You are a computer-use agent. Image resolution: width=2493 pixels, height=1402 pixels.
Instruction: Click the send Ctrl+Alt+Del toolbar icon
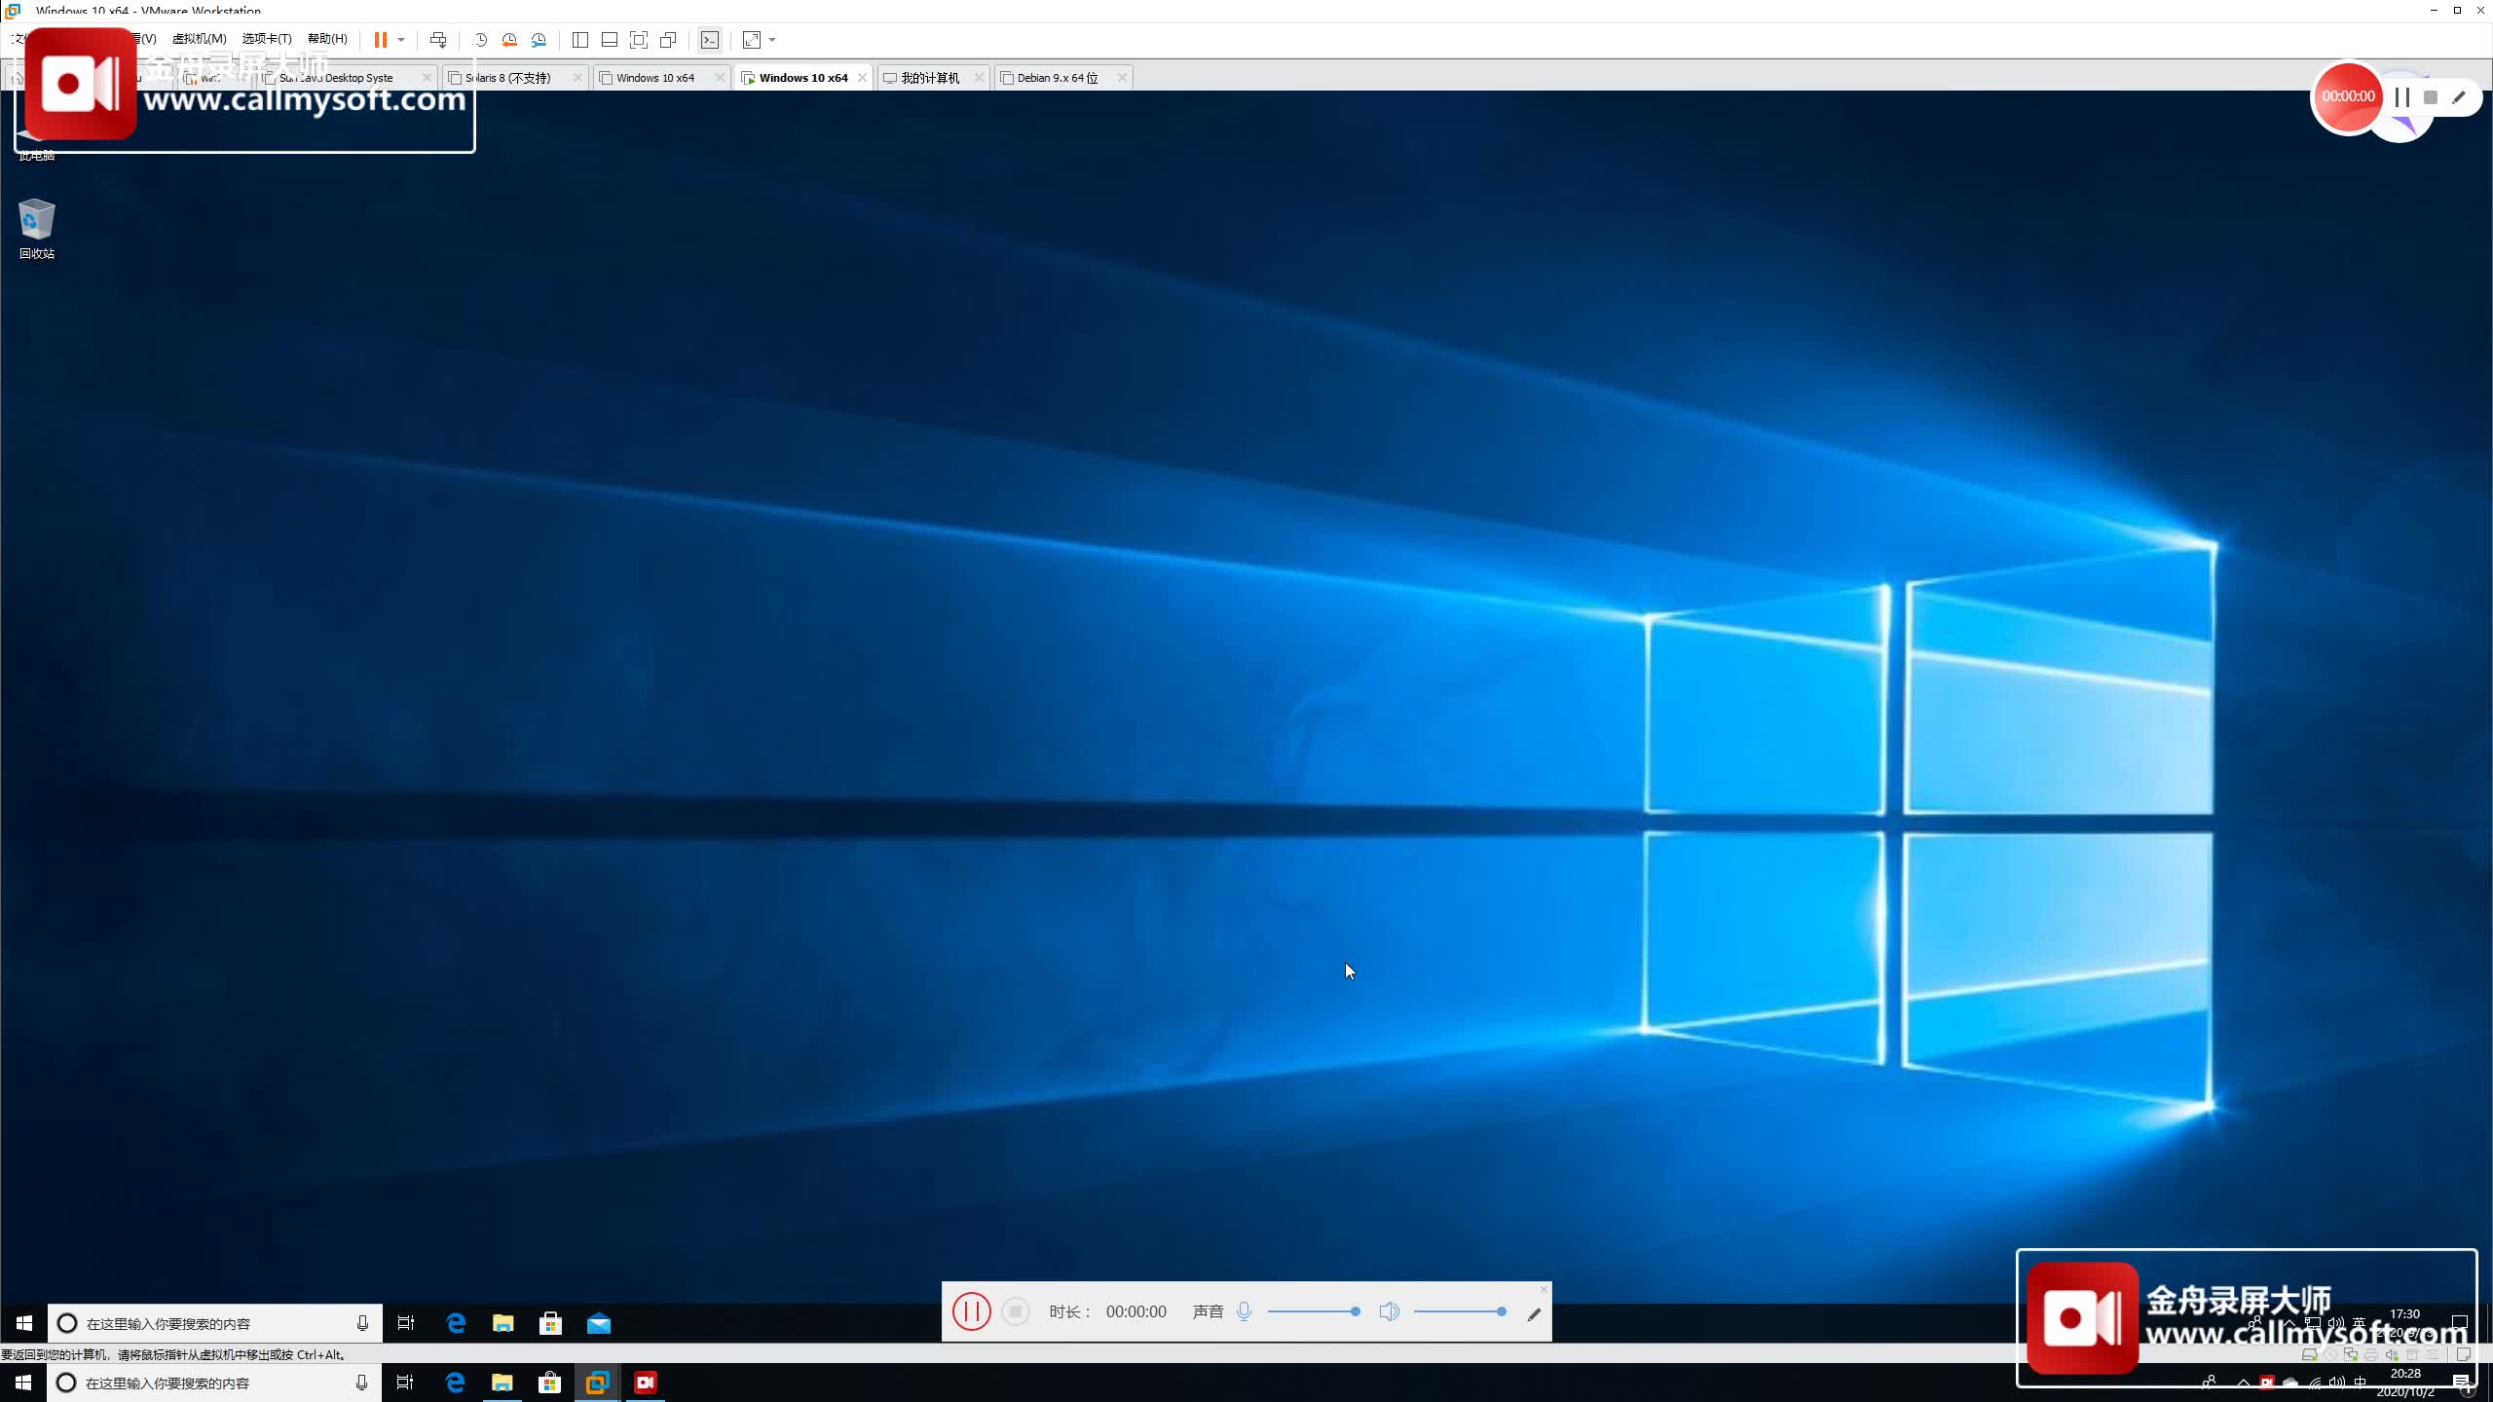pyautogui.click(x=439, y=40)
